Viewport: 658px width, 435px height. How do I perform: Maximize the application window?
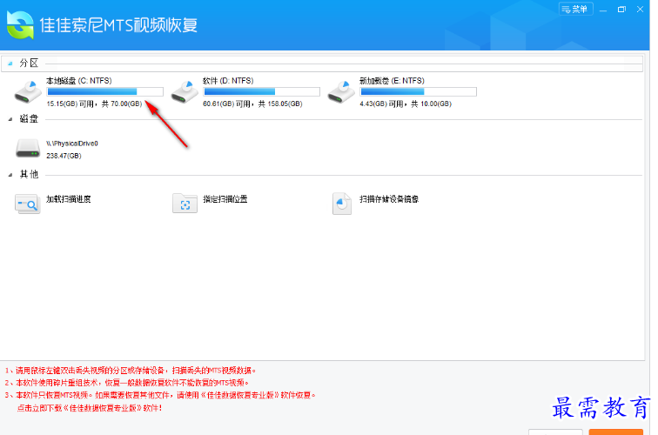[x=621, y=10]
